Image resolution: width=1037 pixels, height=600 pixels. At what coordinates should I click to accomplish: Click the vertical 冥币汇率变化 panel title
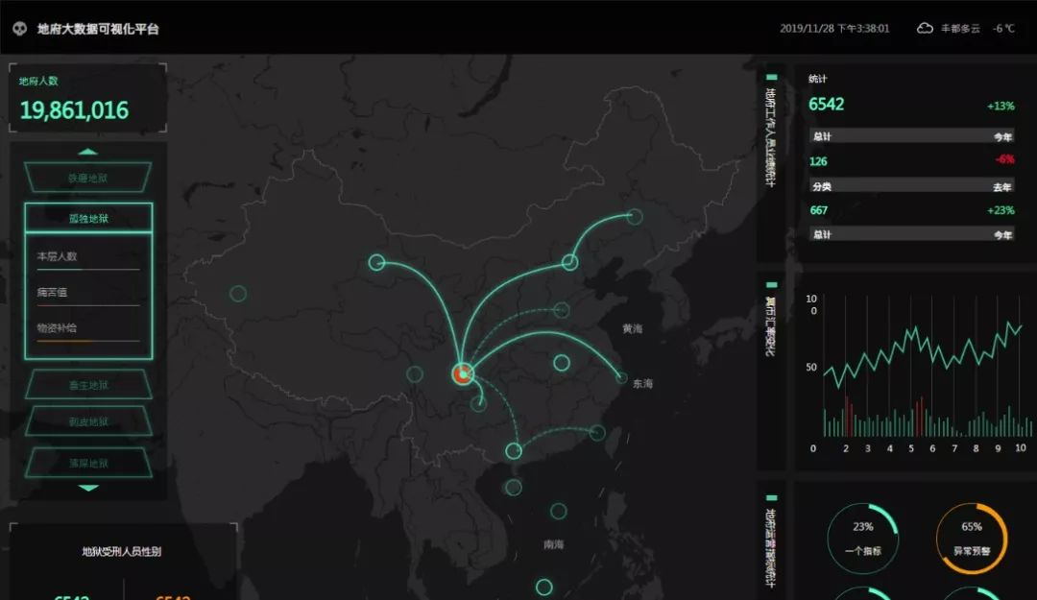click(770, 326)
